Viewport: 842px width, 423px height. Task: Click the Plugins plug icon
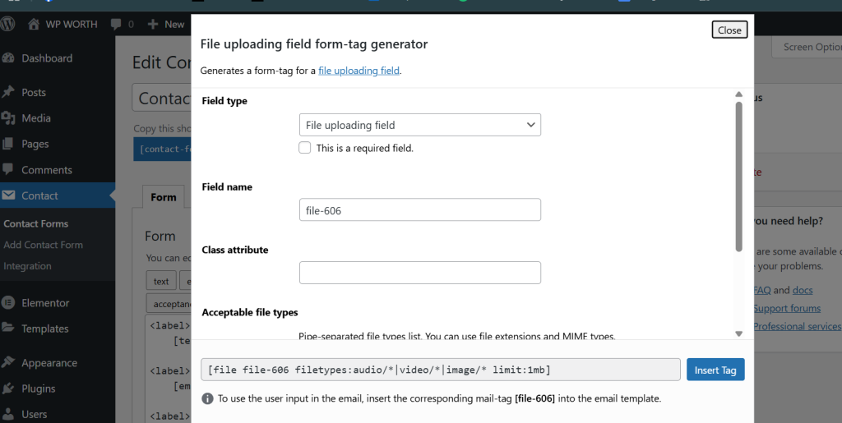(8, 389)
